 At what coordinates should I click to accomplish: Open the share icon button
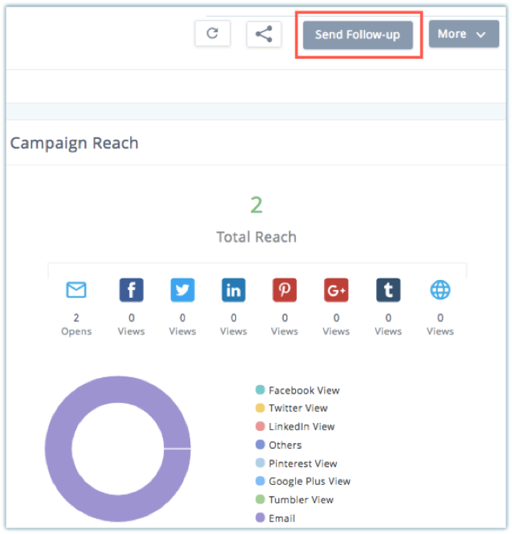click(x=264, y=34)
